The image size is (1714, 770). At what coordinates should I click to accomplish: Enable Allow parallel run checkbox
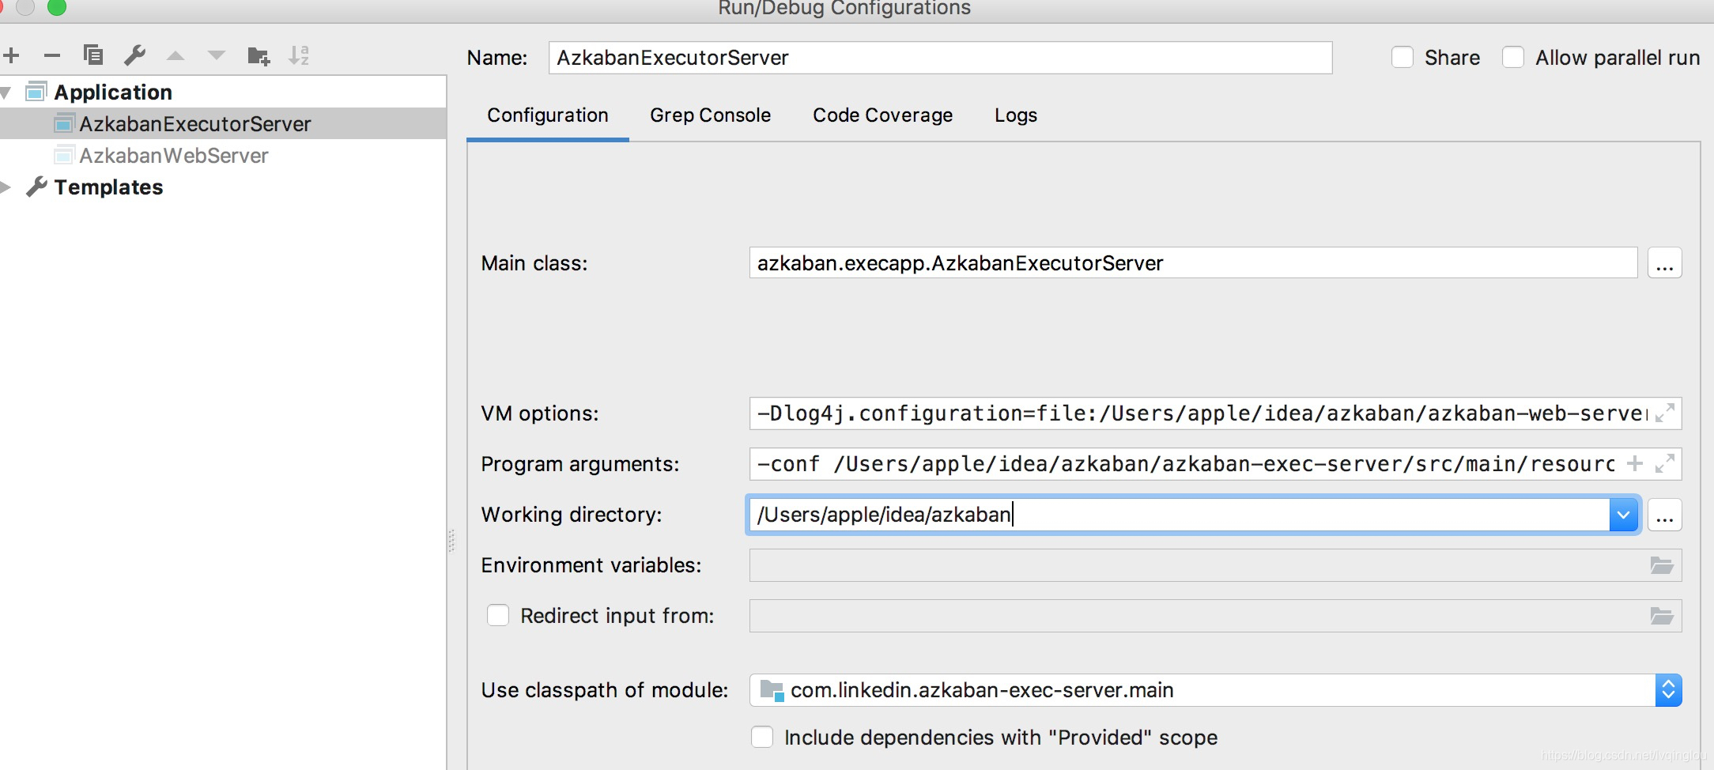(x=1513, y=58)
